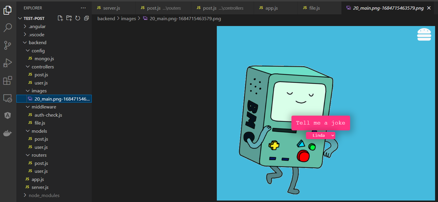Open post.js under models
Viewport: 438px width, 202px height.
[x=54, y=139]
